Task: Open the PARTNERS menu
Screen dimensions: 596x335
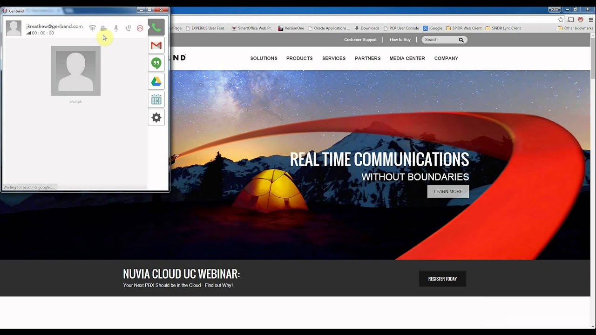Action: tap(368, 58)
